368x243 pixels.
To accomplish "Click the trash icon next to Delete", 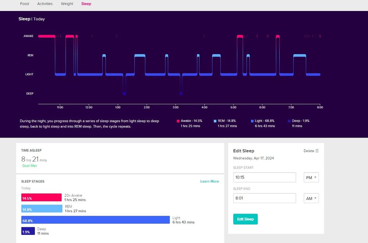I will pos(317,151).
